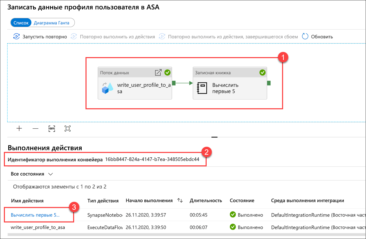Click Отображаются элементы с 1 по 2 из 2

tap(60, 187)
